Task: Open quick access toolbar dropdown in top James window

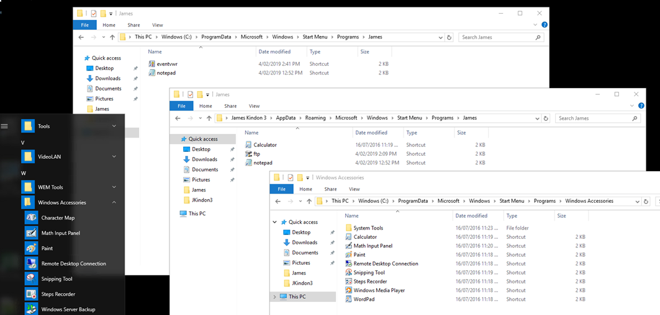Action: click(x=111, y=14)
